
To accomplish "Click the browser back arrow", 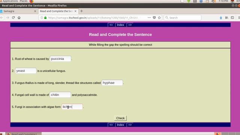I will (x=2, y=18).
